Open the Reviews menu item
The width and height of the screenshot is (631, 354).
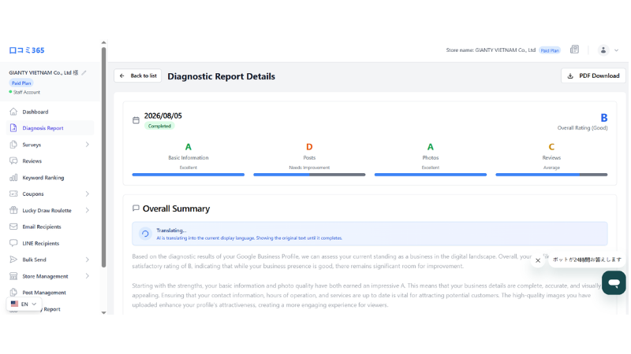point(50,161)
